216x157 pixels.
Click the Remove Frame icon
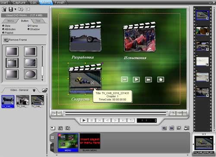click(x=6, y=40)
